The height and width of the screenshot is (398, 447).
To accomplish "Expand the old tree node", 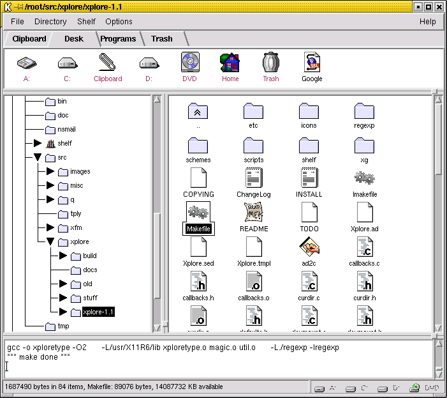I will coord(63,284).
